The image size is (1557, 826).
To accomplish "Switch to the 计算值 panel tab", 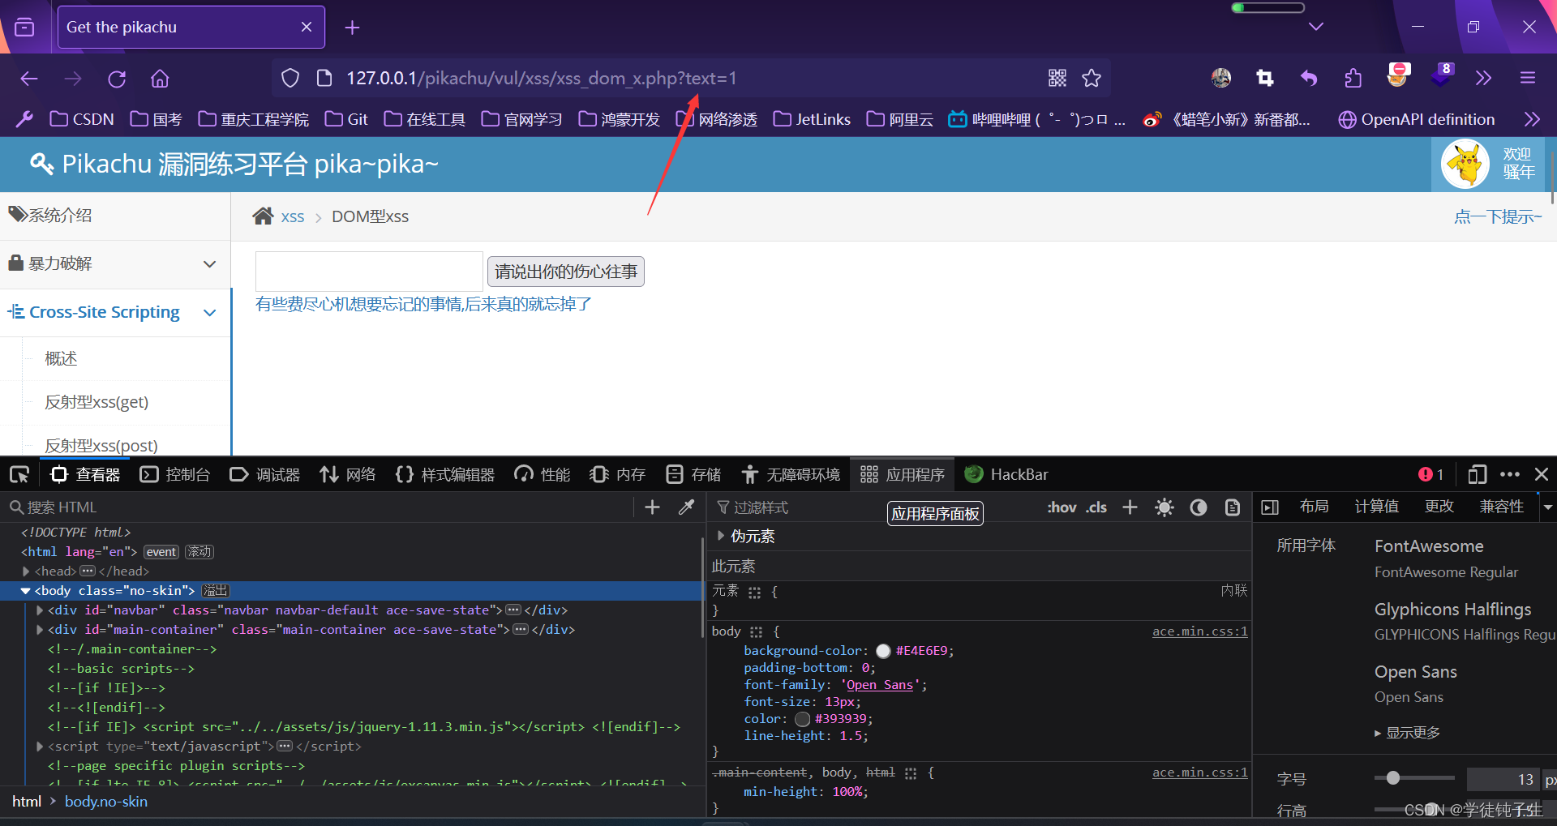I will 1377,507.
